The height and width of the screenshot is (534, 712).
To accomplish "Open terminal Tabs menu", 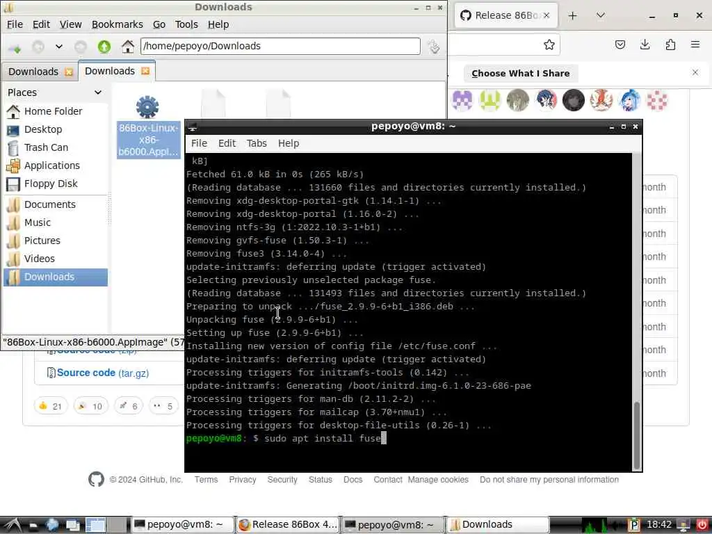I will click(x=257, y=143).
